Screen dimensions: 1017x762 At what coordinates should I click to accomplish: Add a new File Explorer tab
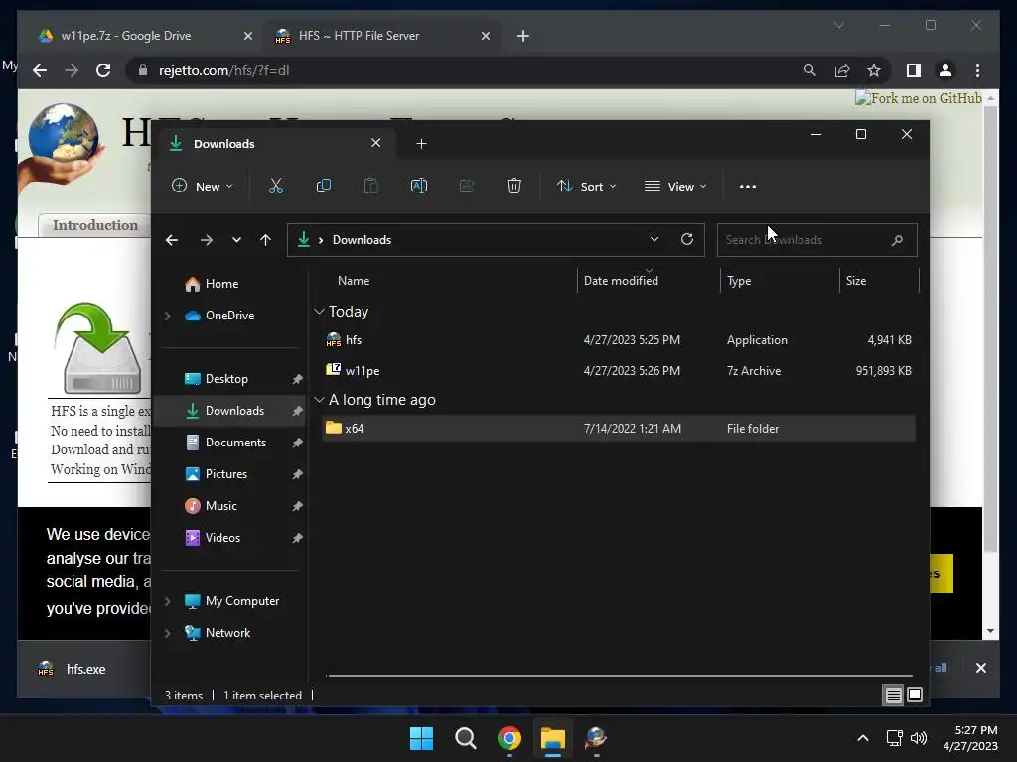(421, 143)
